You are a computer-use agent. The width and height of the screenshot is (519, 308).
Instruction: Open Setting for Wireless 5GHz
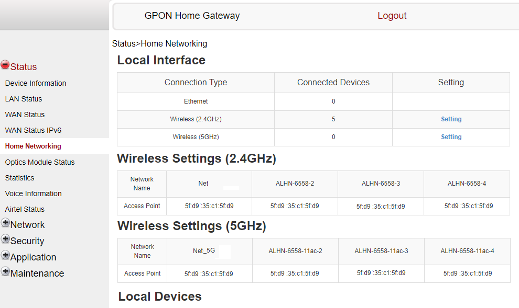(x=451, y=137)
